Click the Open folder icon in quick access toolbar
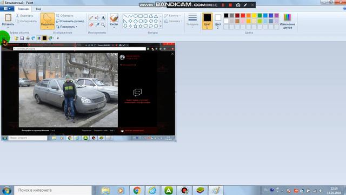 coord(17,38)
